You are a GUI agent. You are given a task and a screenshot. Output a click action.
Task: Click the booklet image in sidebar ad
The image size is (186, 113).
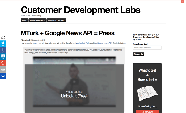(147, 93)
